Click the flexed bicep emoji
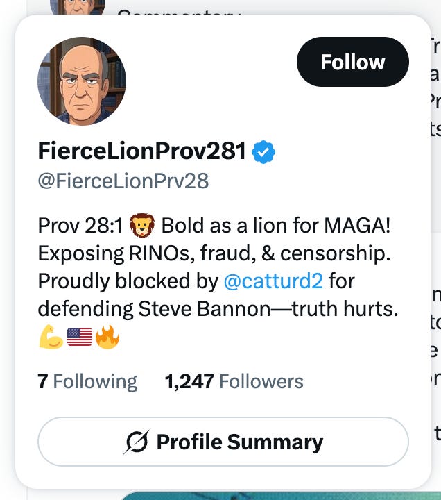The width and height of the screenshot is (441, 500). click(x=51, y=337)
